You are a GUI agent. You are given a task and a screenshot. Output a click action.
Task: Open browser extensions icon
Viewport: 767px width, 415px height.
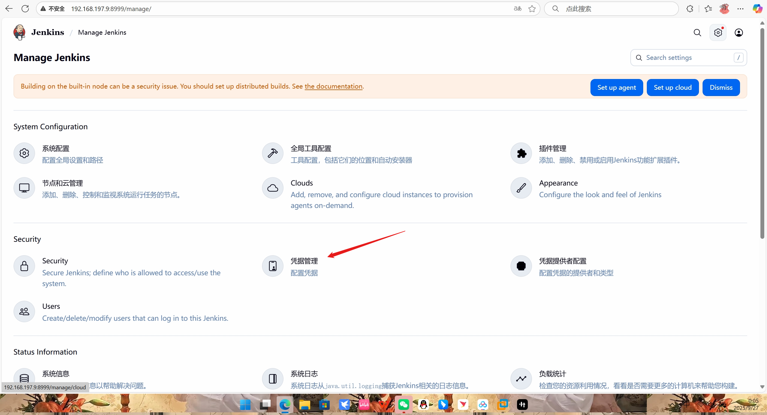(690, 9)
